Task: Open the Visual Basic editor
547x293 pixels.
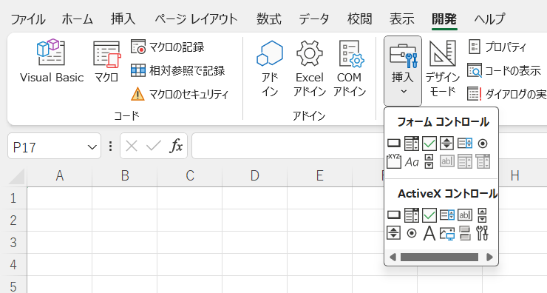Action: click(52, 61)
